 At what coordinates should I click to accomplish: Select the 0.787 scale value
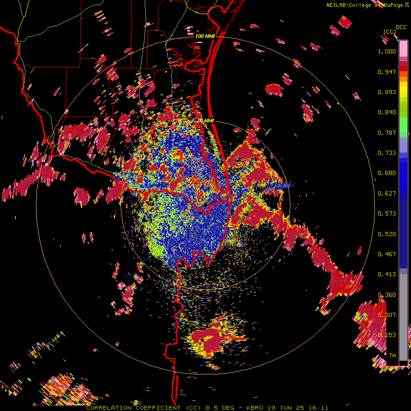point(387,132)
